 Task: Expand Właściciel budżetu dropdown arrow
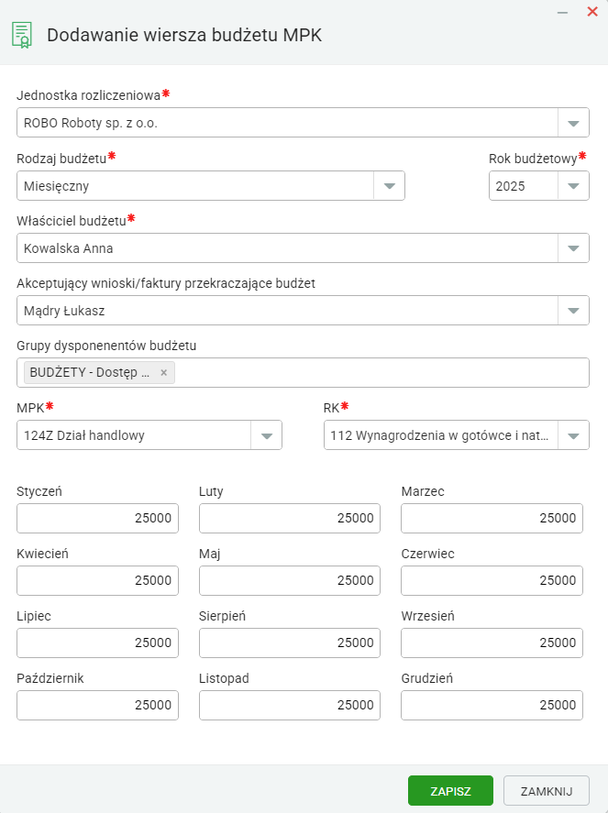(x=573, y=248)
